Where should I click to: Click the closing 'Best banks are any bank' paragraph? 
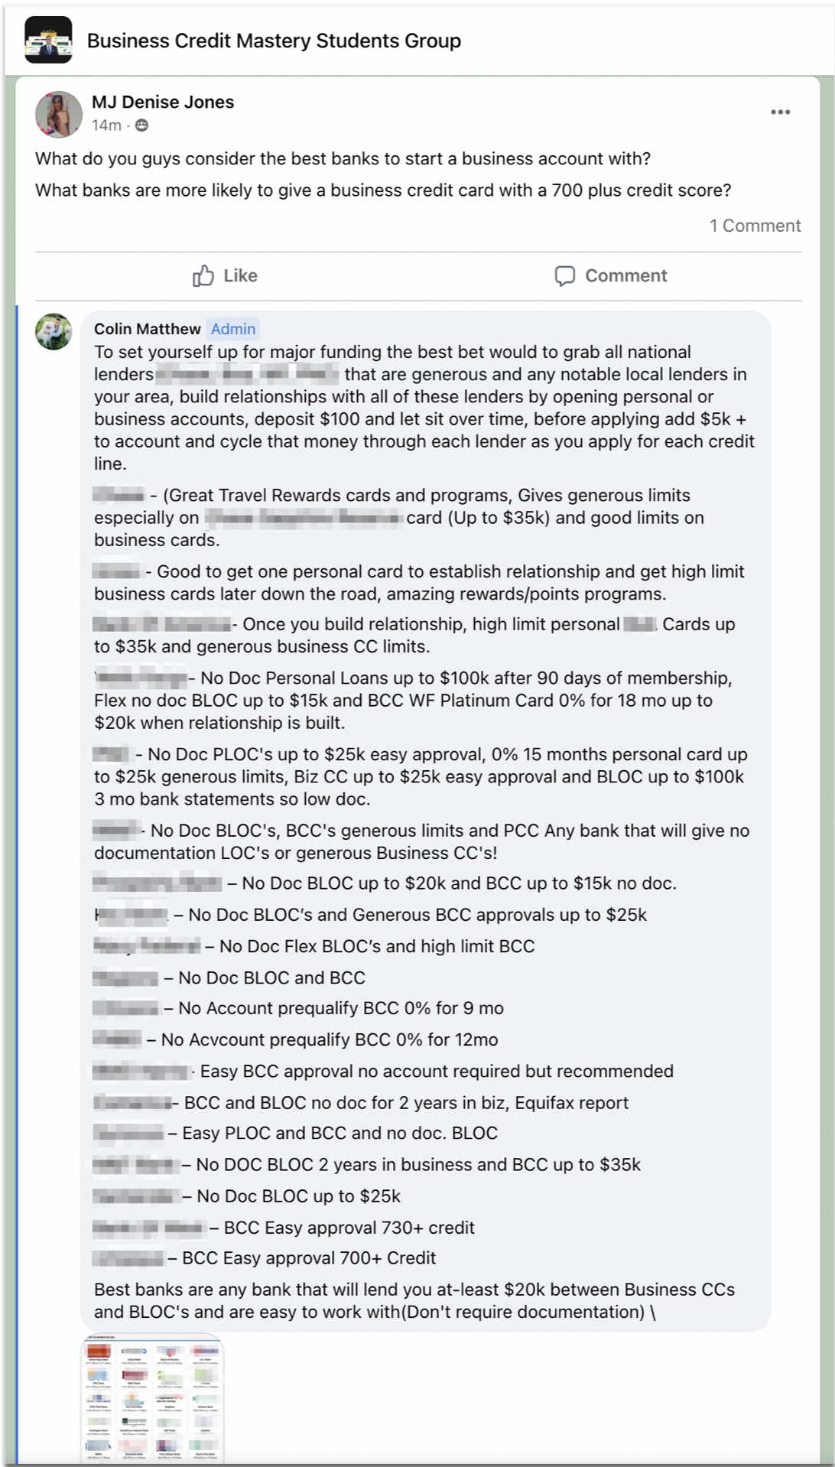coord(414,1300)
